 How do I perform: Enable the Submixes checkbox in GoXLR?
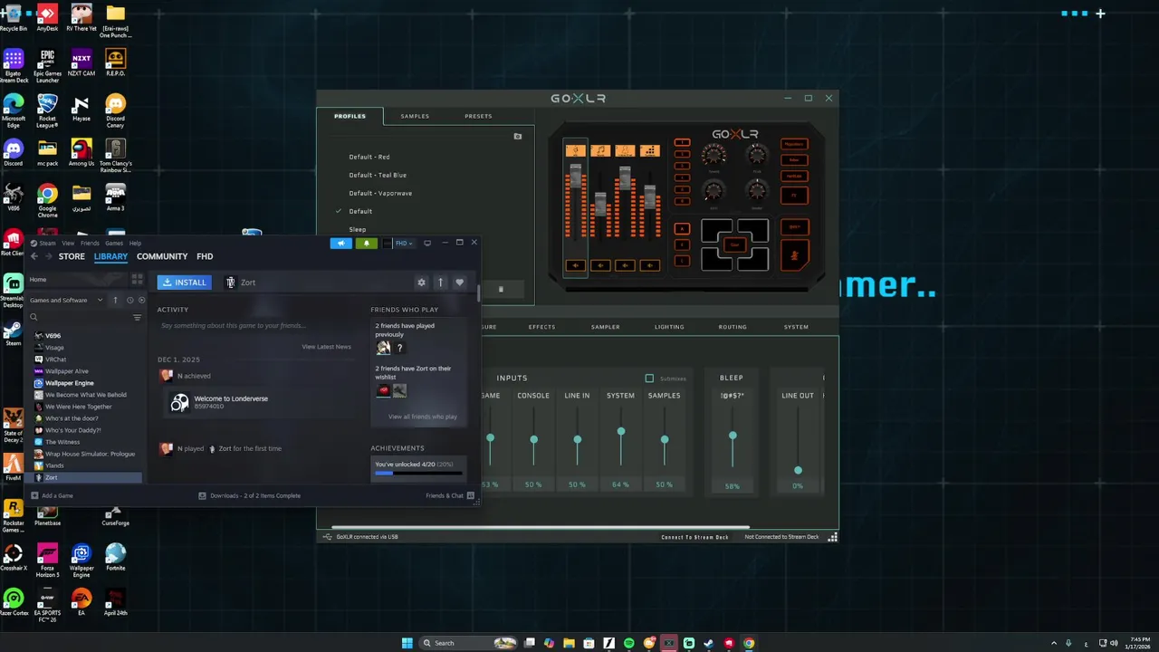click(649, 379)
